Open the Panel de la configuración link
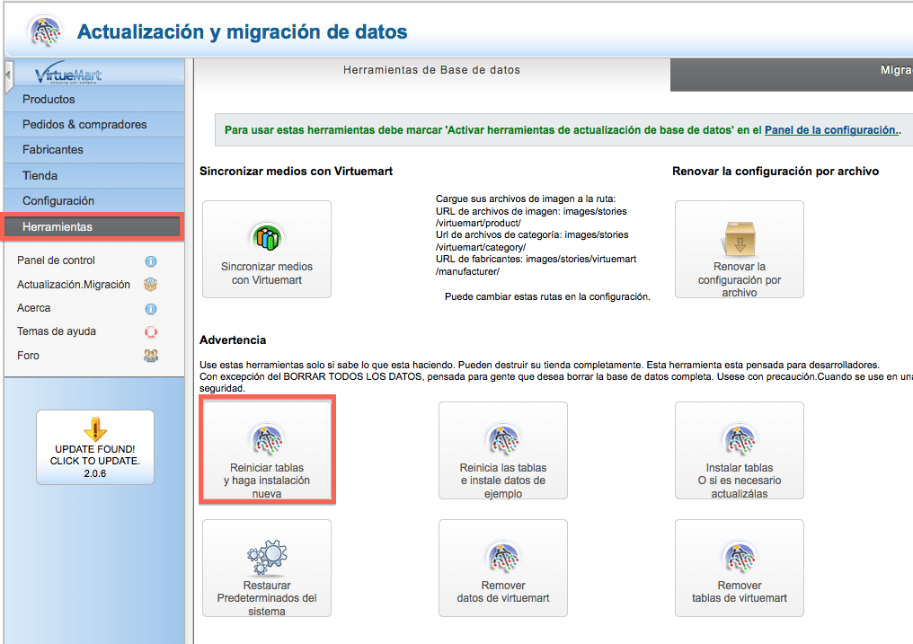The width and height of the screenshot is (913, 644). pyautogui.click(x=831, y=129)
